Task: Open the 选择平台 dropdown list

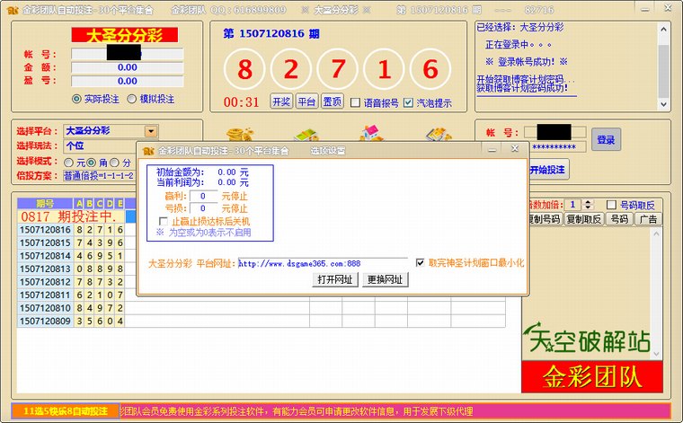Action: click(150, 131)
